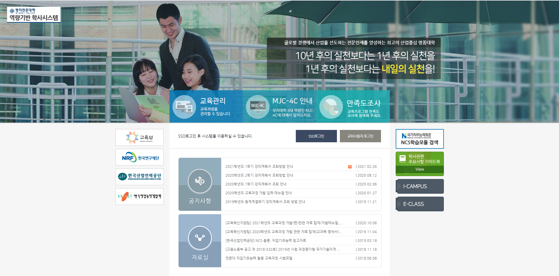Click the MJC-4C circular icon

coord(257,107)
